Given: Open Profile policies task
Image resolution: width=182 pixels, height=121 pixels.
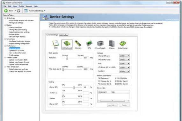Looking at the screenshot, I should click(x=14, y=55).
